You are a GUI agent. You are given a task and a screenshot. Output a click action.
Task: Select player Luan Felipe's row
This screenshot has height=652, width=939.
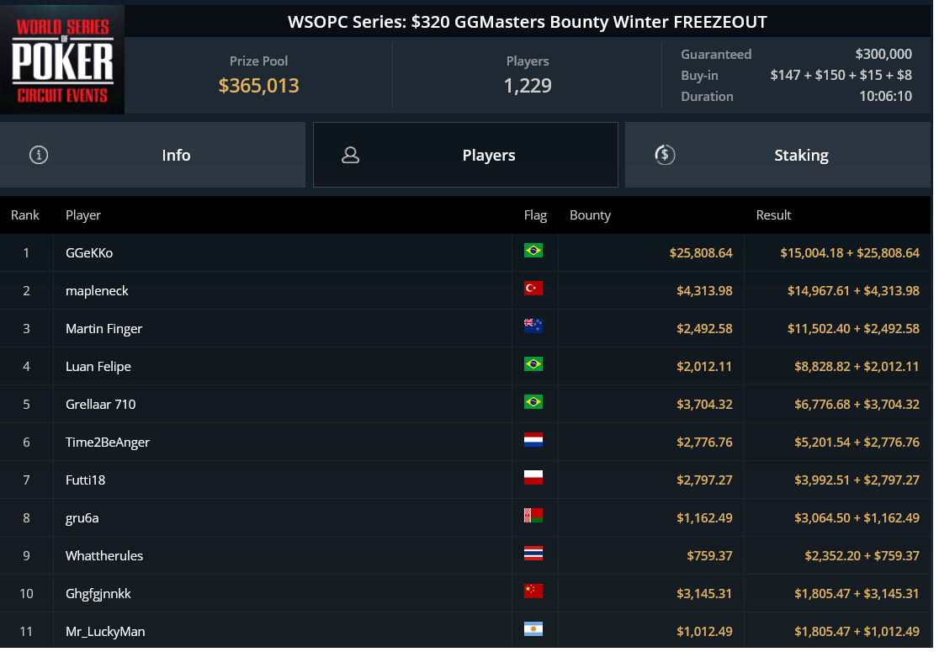pyautogui.click(x=465, y=366)
